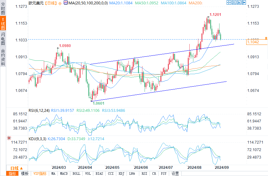Viewport: 268px width, 176px height.
Task: Select the BIAS indicator button
Action: tap(99, 174)
